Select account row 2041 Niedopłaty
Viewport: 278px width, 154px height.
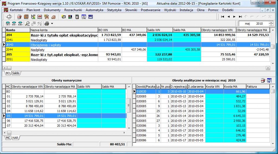coord(137,40)
